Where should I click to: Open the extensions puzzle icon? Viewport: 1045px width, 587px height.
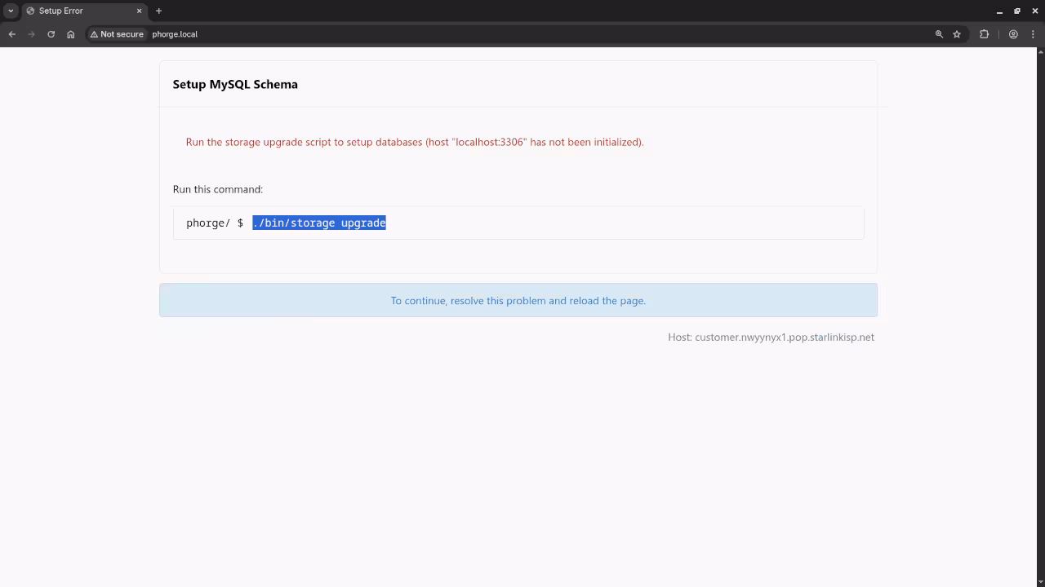(x=984, y=34)
